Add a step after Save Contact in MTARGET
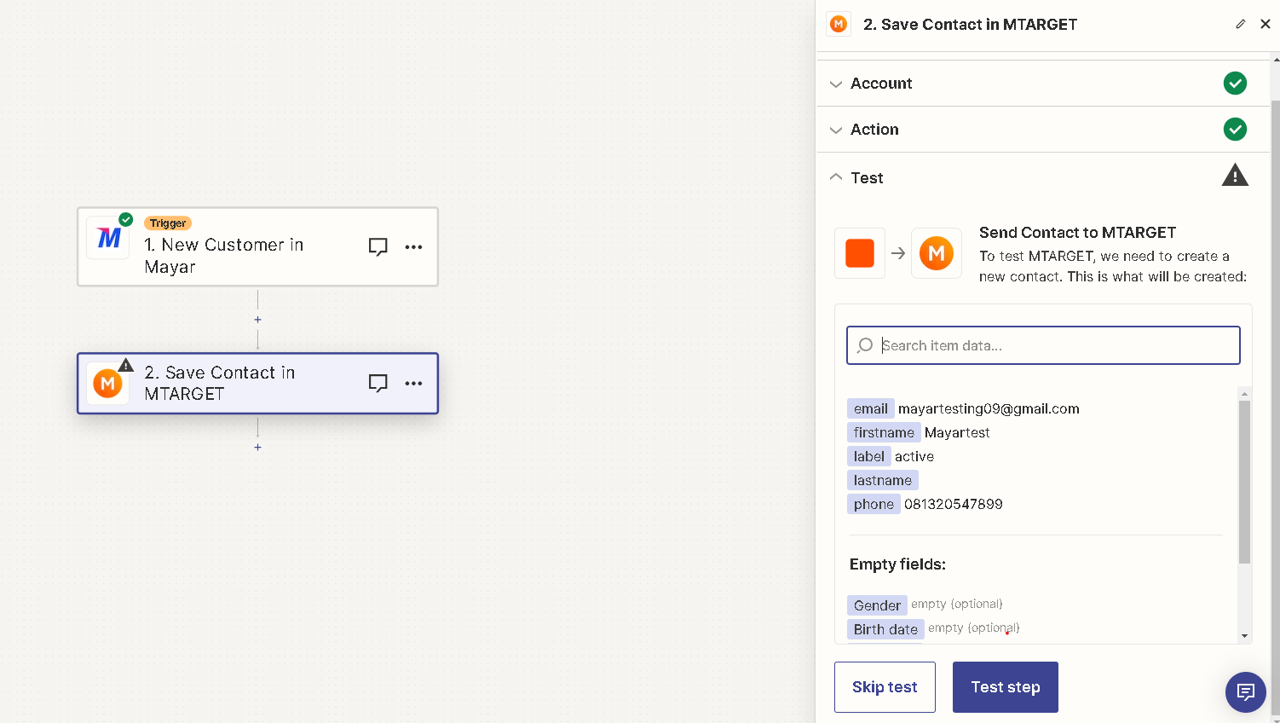 (x=257, y=447)
